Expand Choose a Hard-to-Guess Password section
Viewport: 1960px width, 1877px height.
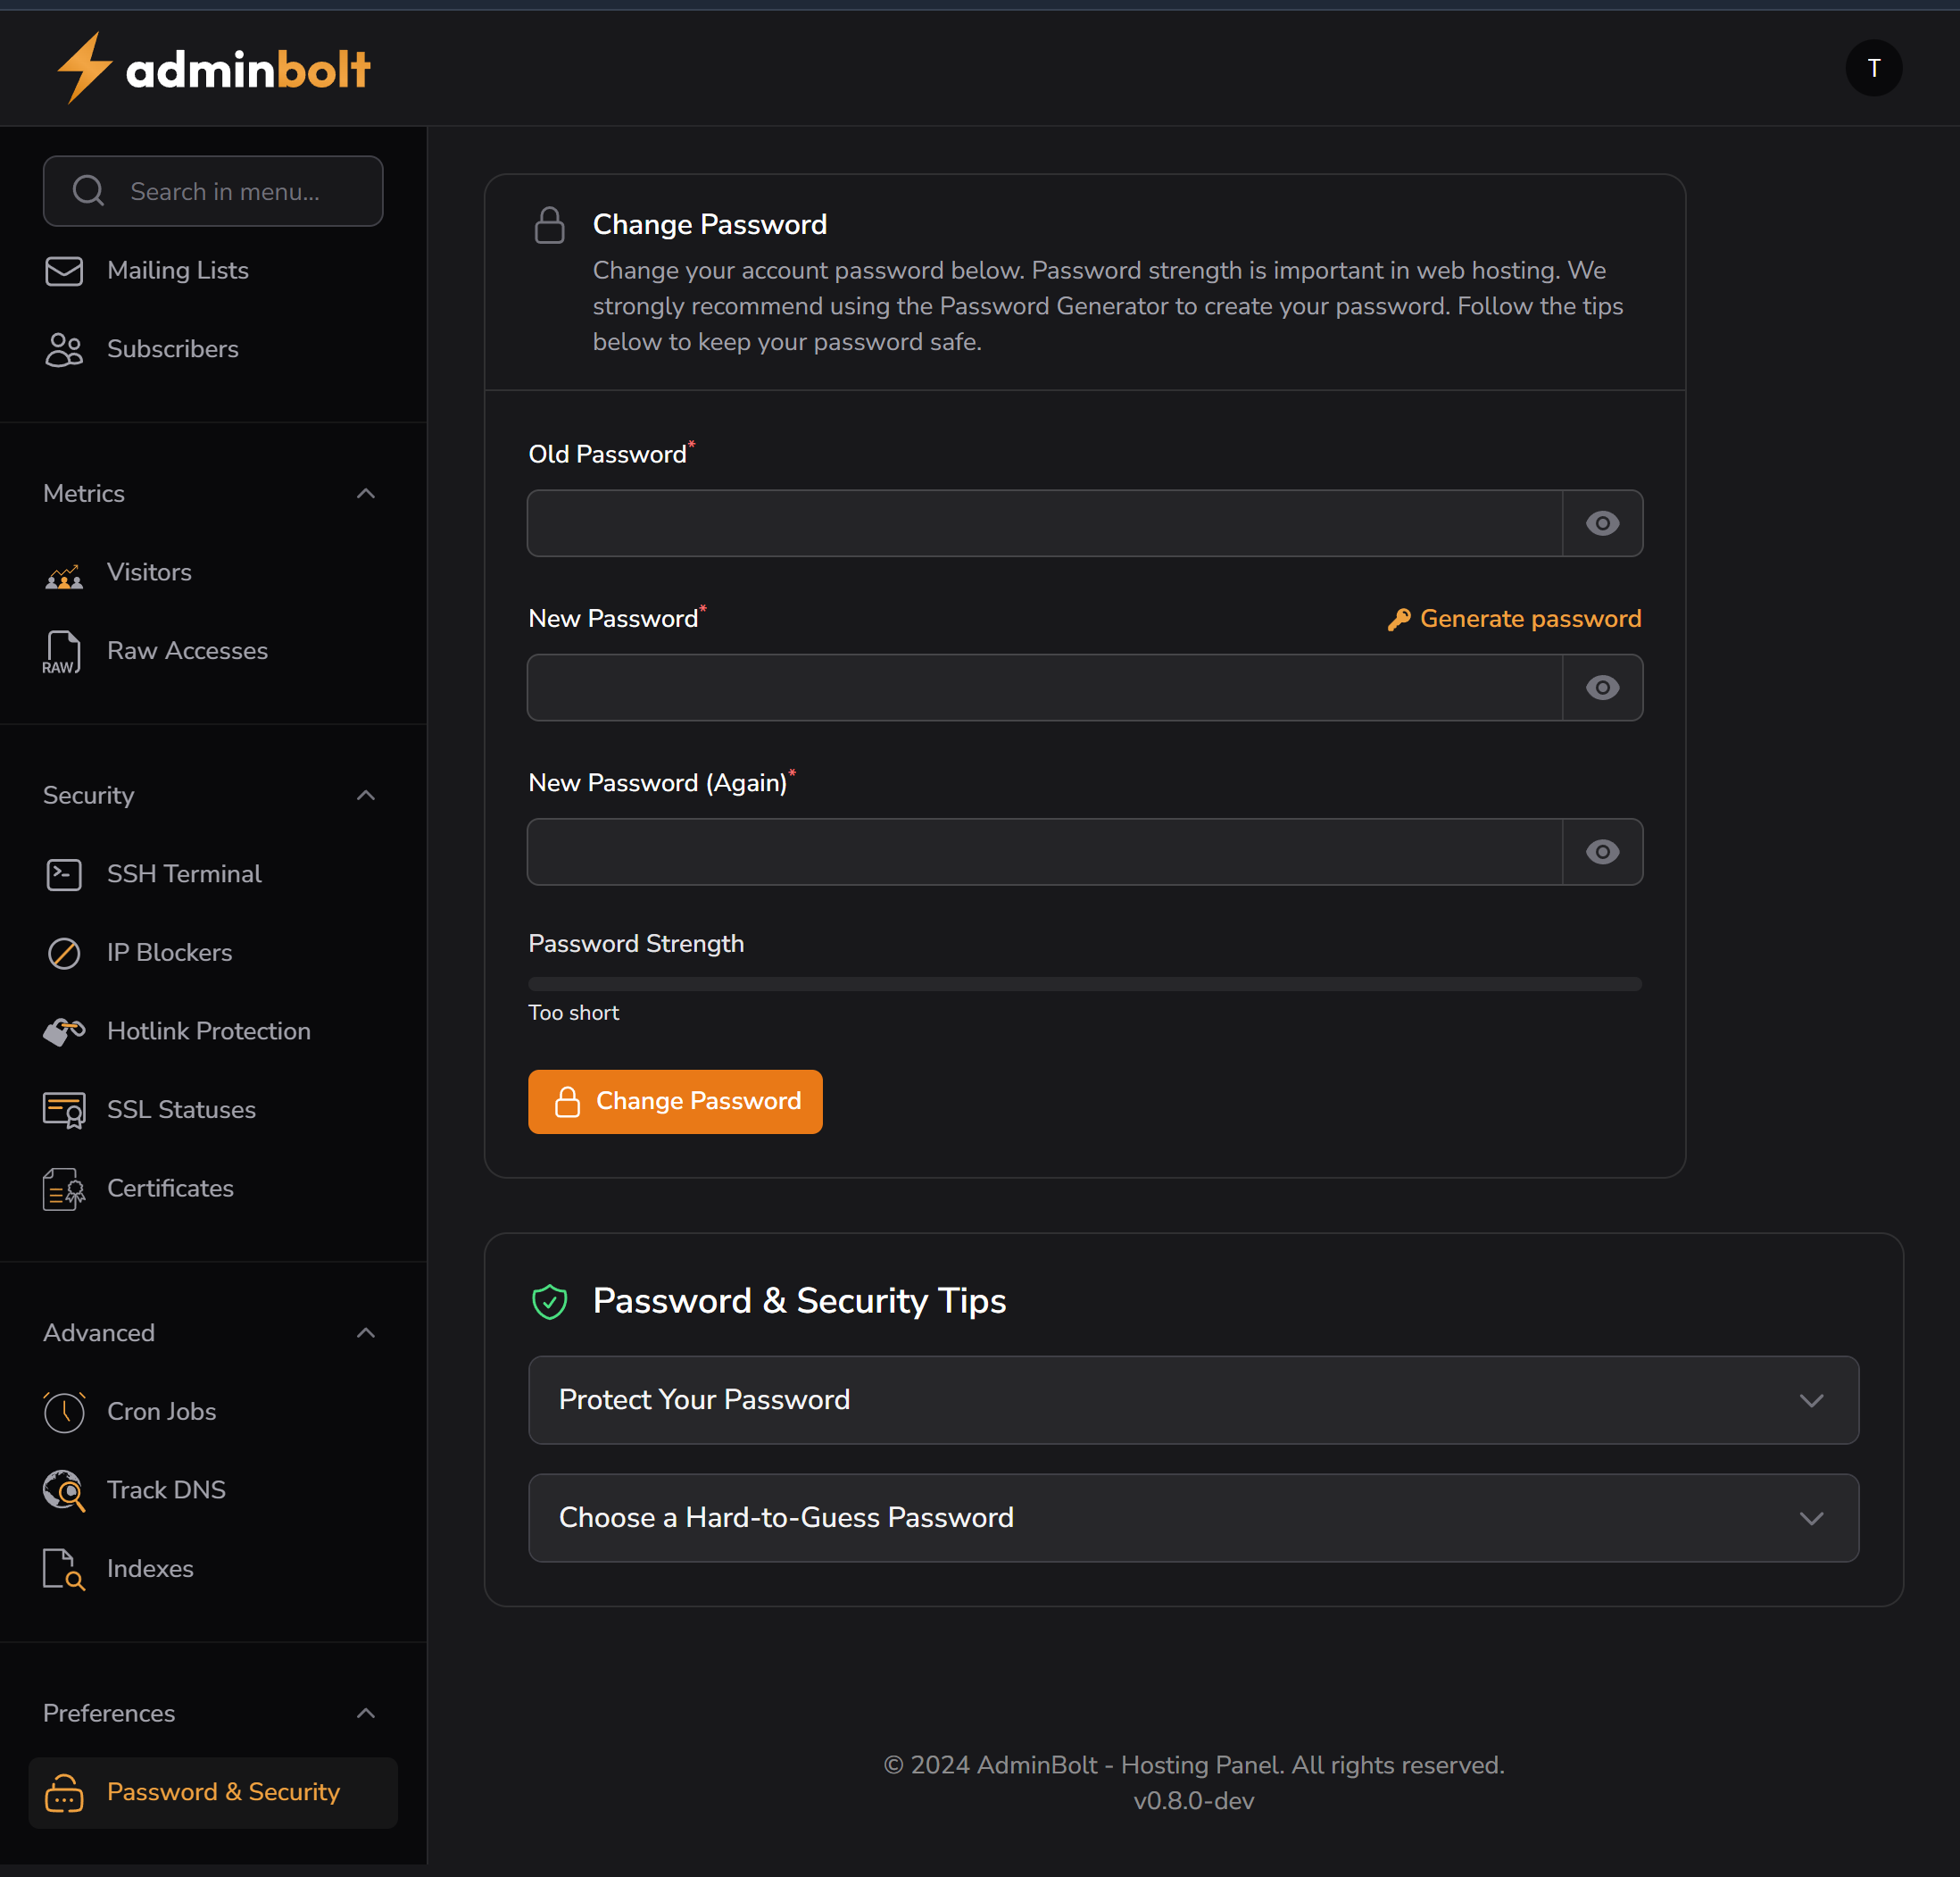click(1193, 1518)
